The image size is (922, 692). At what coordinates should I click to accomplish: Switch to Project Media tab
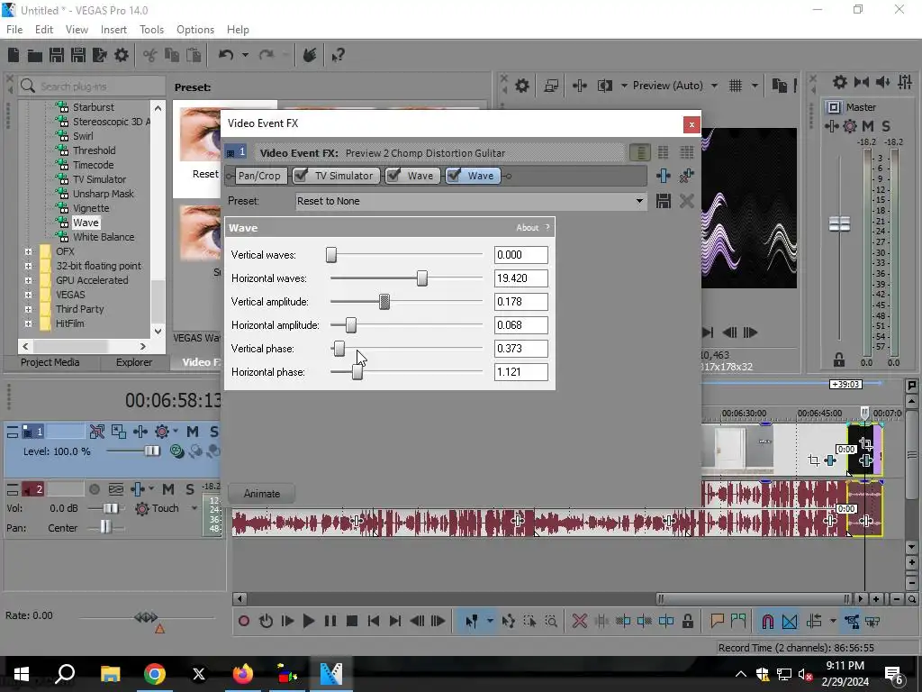50,362
